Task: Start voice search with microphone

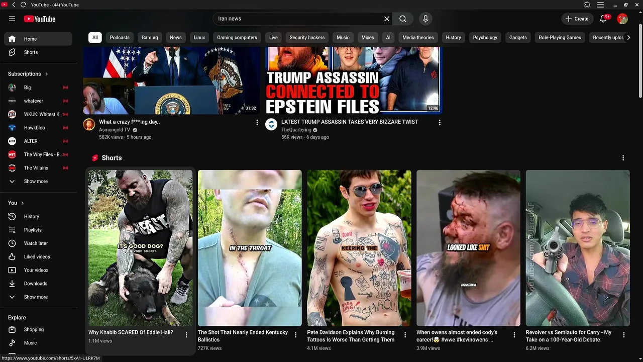Action: [x=425, y=19]
